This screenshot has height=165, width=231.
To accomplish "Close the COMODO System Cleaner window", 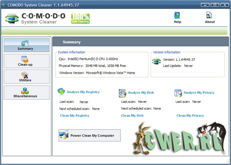I will [x=224, y=5].
